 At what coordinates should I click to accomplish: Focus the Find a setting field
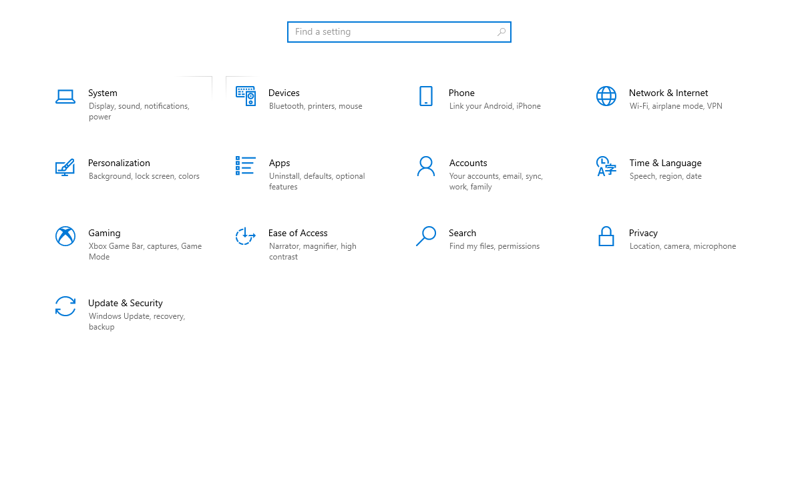coord(399,32)
